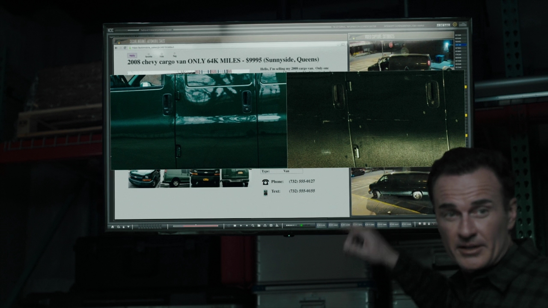The height and width of the screenshot is (308, 548).
Task: Open the side-view van thumbnail
Action: 176,178
